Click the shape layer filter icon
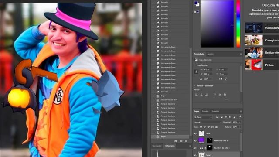 coord(230,117)
